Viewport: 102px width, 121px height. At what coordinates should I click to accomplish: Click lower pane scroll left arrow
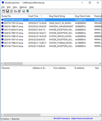pyautogui.click(x=2, y=115)
